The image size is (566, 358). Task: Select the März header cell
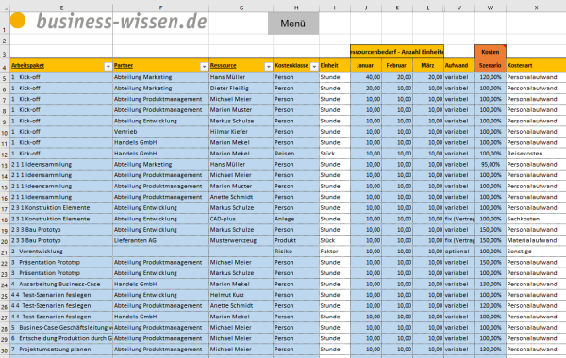coord(428,65)
